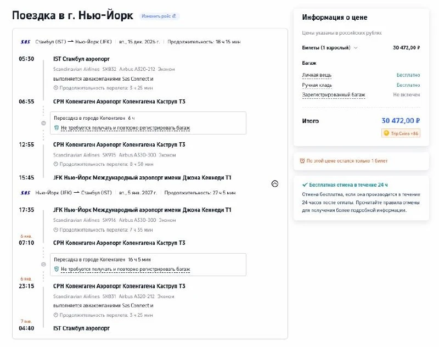Click the green checkmark by 'Бесплатная отмена'
The width and height of the screenshot is (439, 347).
click(305, 185)
